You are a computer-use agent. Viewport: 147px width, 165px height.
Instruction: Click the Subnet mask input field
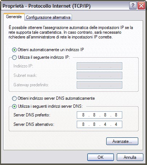coord(99,75)
